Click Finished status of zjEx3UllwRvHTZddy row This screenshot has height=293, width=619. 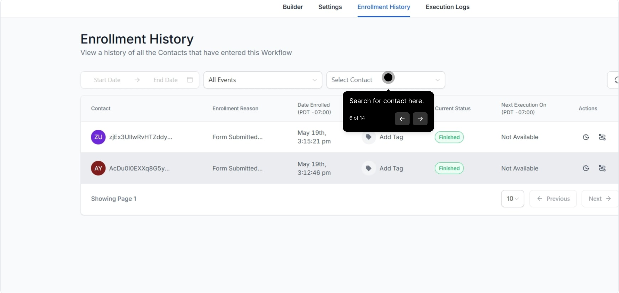point(449,137)
